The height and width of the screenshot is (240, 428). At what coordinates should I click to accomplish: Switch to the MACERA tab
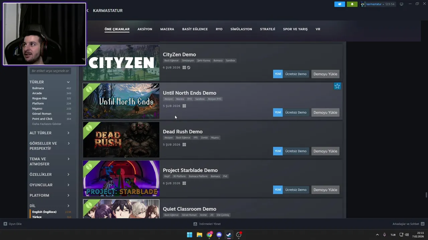(167, 29)
